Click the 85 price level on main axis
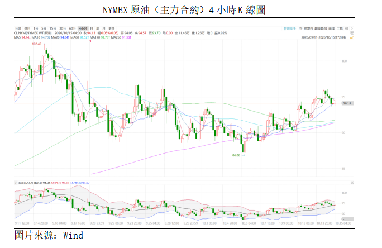 pyautogui.click(x=343, y=169)
